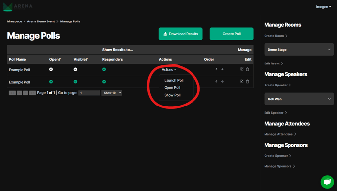Image resolution: width=337 pixels, height=191 pixels.
Task: Open the Create Room link
Action: 276,36
